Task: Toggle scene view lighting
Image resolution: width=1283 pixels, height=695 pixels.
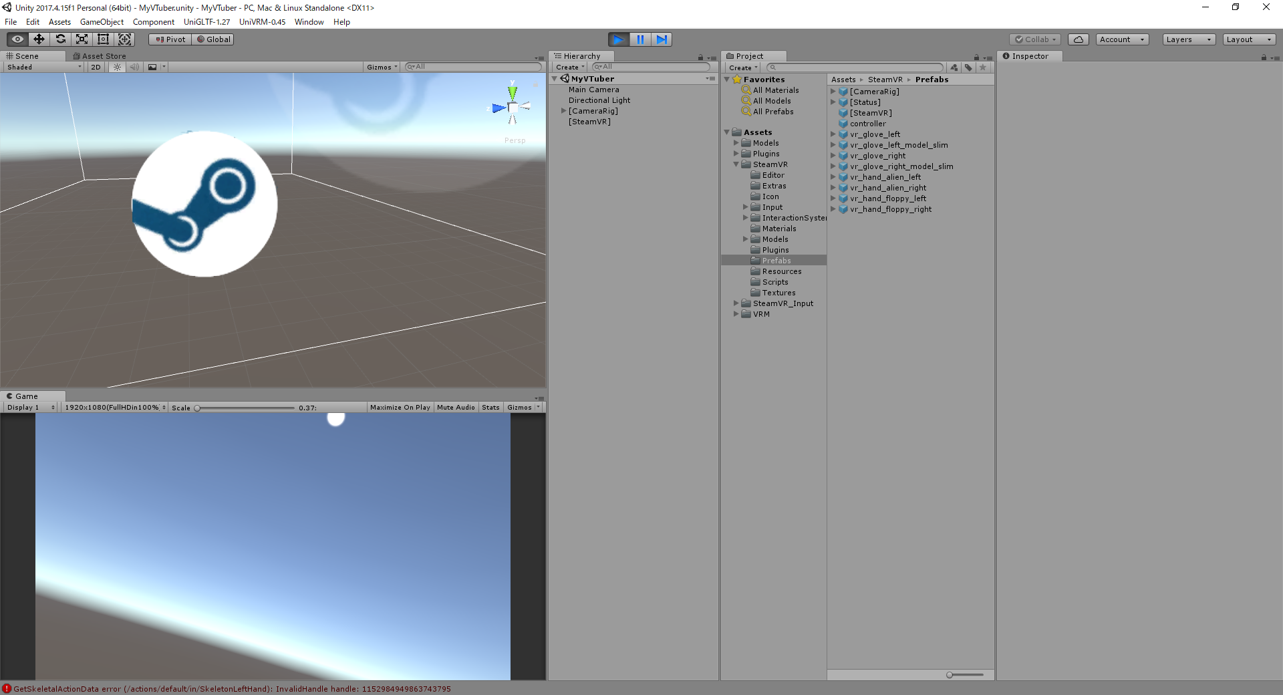Action: tap(117, 67)
